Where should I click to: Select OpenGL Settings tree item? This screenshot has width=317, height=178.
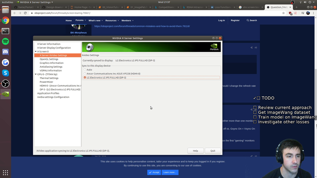point(49,59)
